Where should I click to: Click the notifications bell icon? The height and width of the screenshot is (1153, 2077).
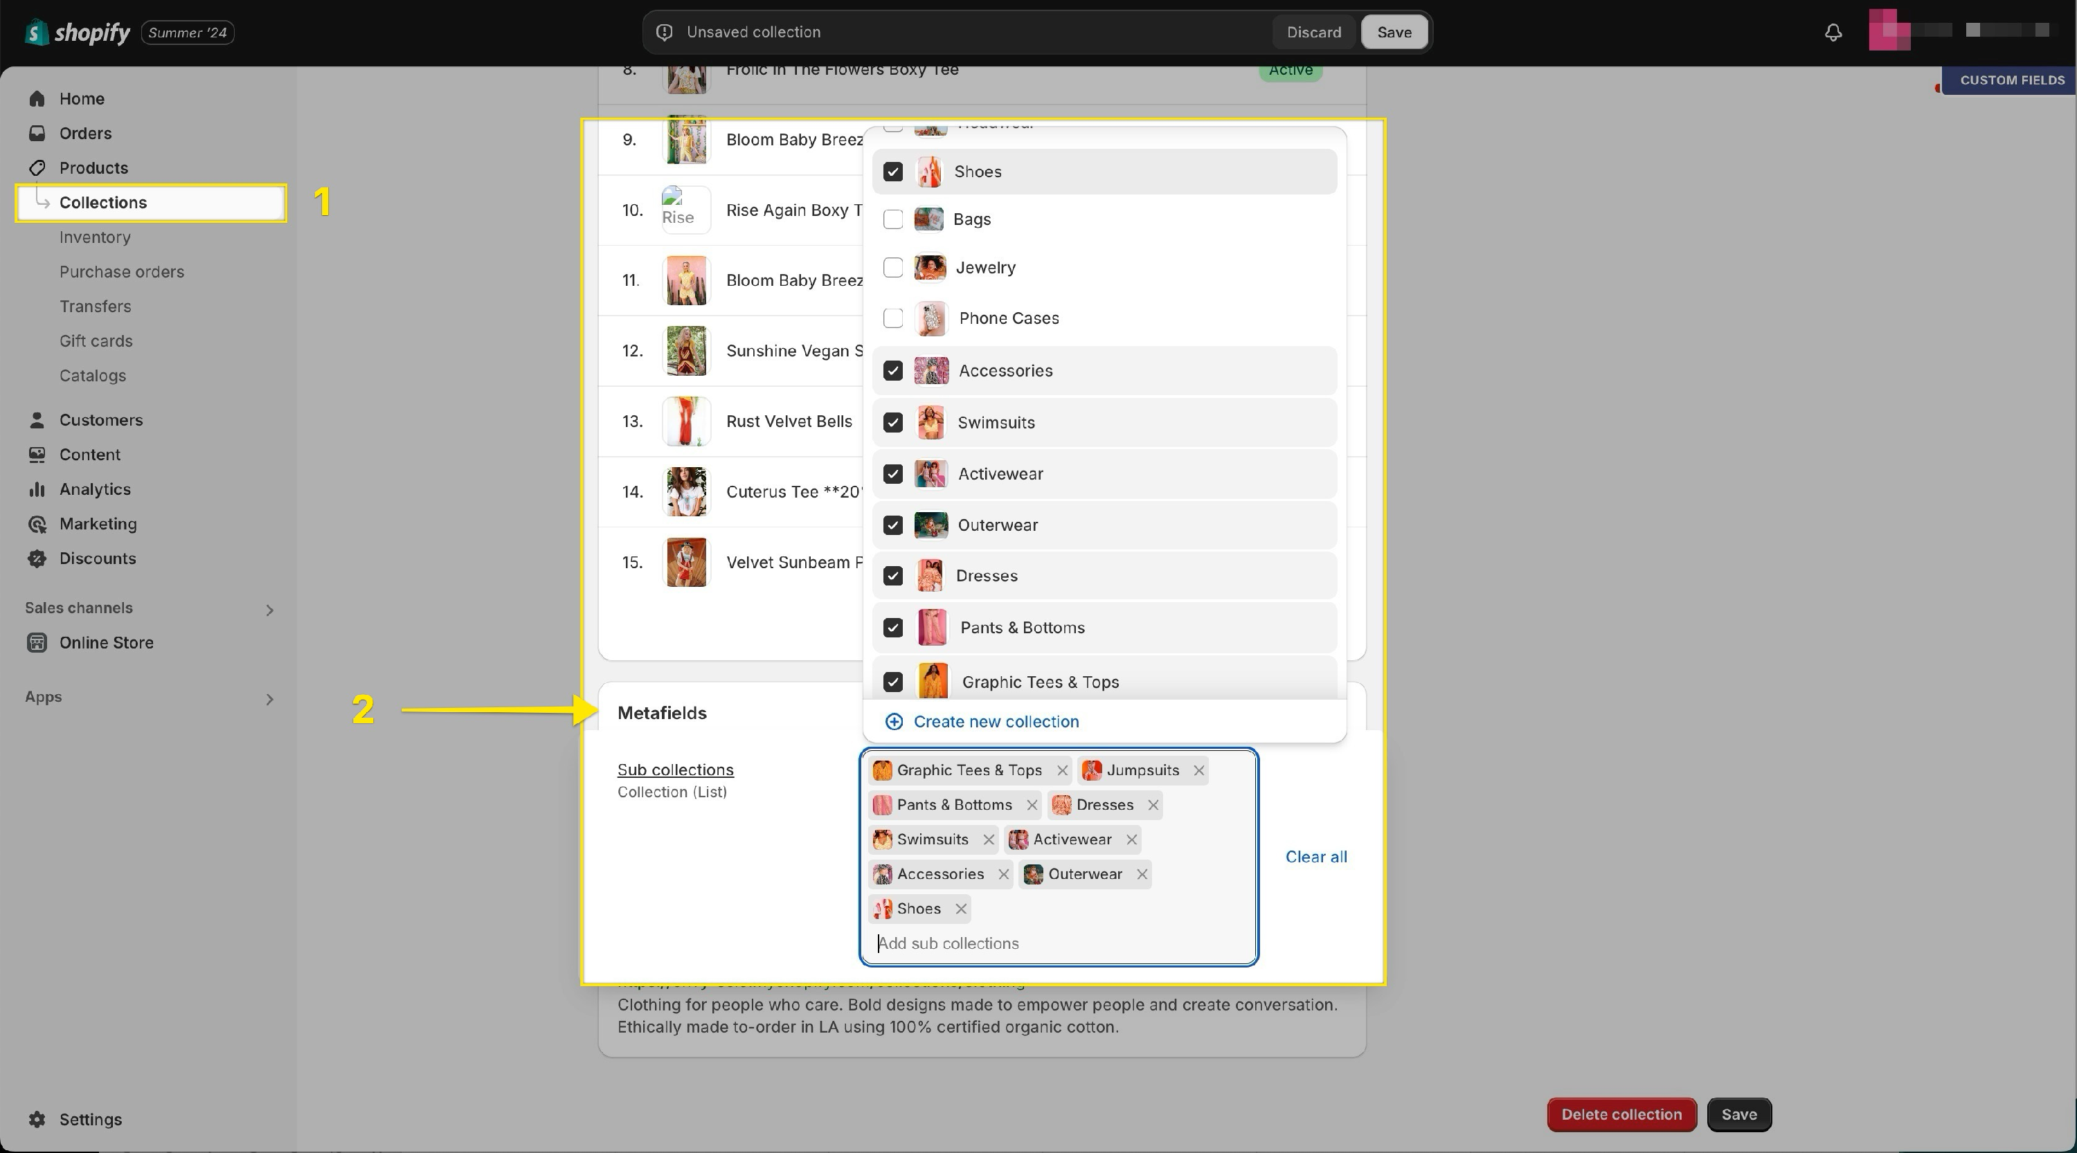[x=1833, y=33]
